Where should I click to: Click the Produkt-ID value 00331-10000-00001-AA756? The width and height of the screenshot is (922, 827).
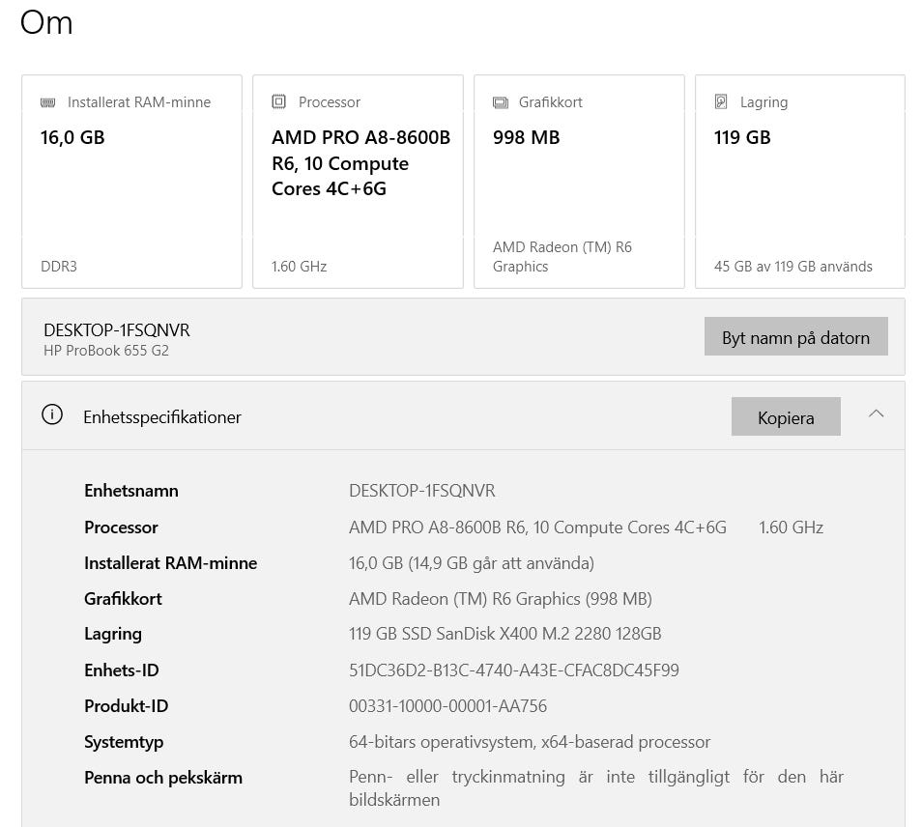(x=447, y=706)
